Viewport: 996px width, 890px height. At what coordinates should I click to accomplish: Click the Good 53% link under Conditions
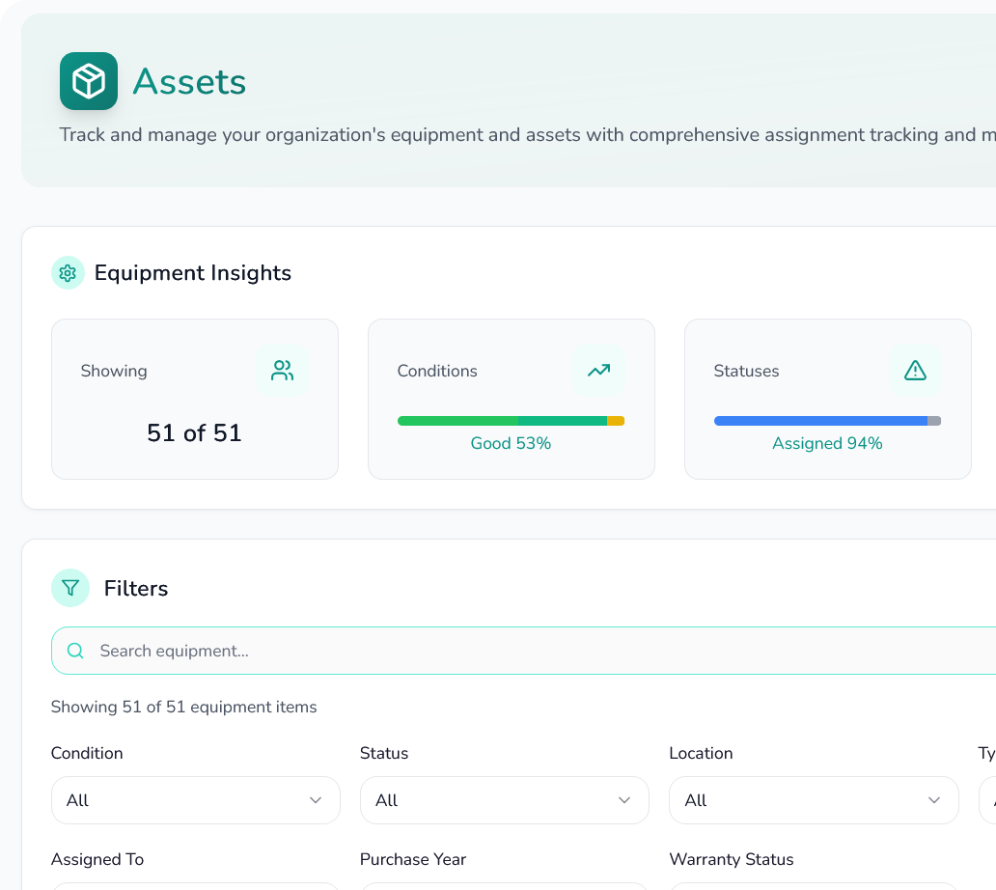pyautogui.click(x=511, y=443)
